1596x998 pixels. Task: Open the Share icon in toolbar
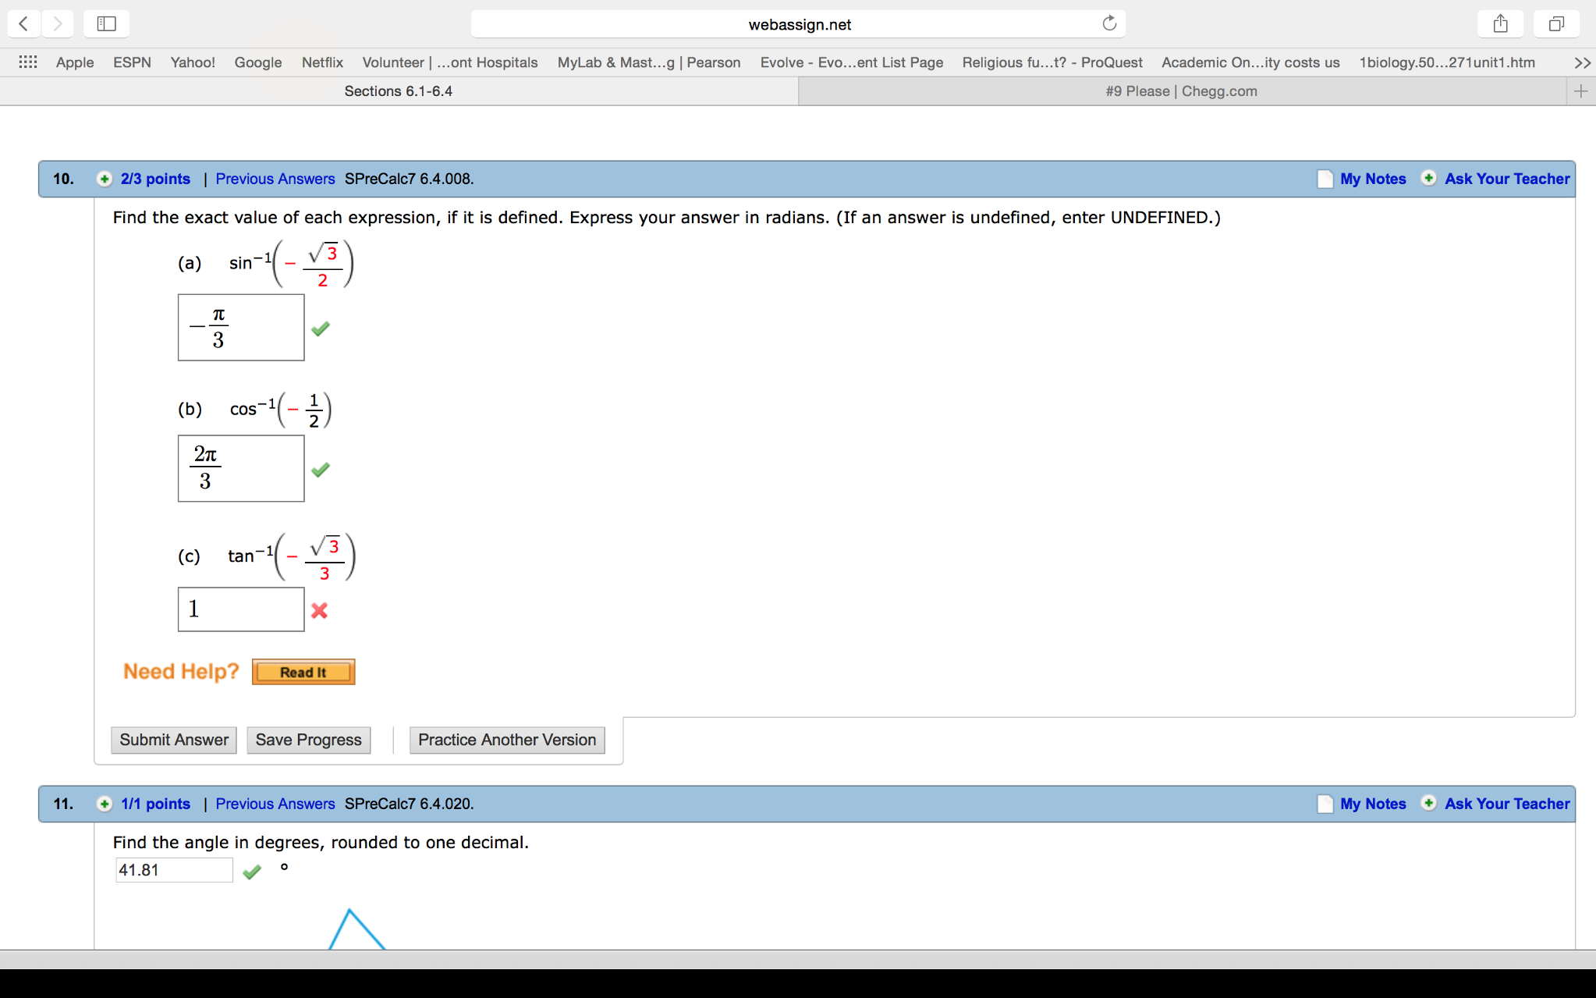point(1500,23)
